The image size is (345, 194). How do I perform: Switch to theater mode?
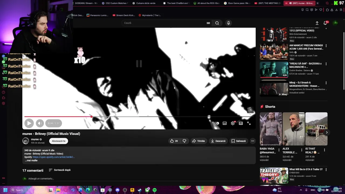241,123
